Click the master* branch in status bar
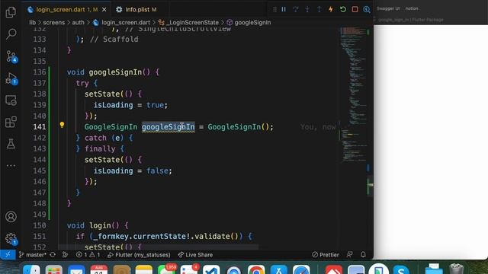The height and width of the screenshot is (274, 488). tap(32, 255)
